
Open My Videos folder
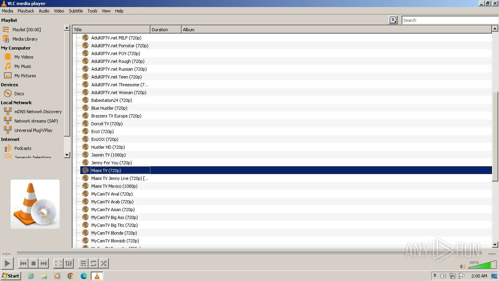coord(24,57)
